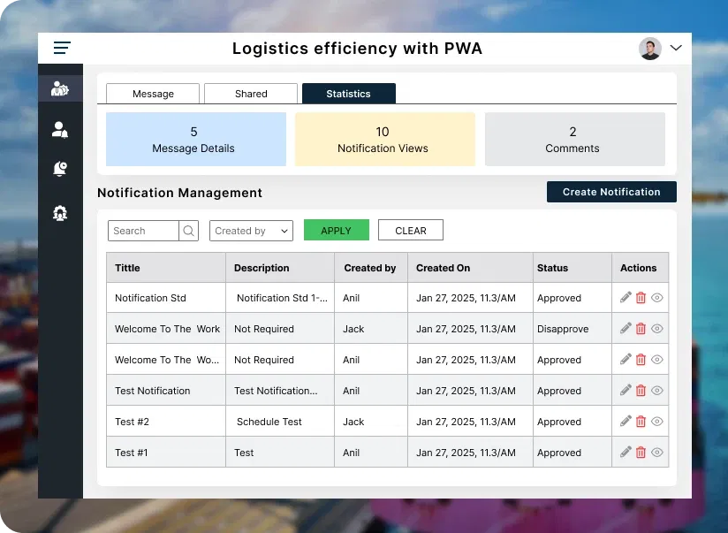The height and width of the screenshot is (533, 728).
Task: Select the bell with clock sidebar icon
Action: click(x=60, y=169)
